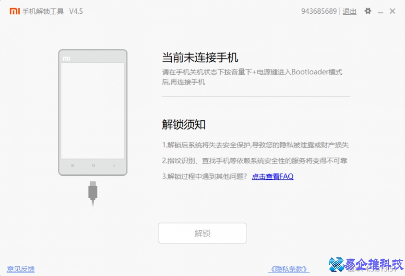Click the Mi logo on the phone illustration
Image resolution: width=405 pixels, height=276 pixels.
(67, 58)
